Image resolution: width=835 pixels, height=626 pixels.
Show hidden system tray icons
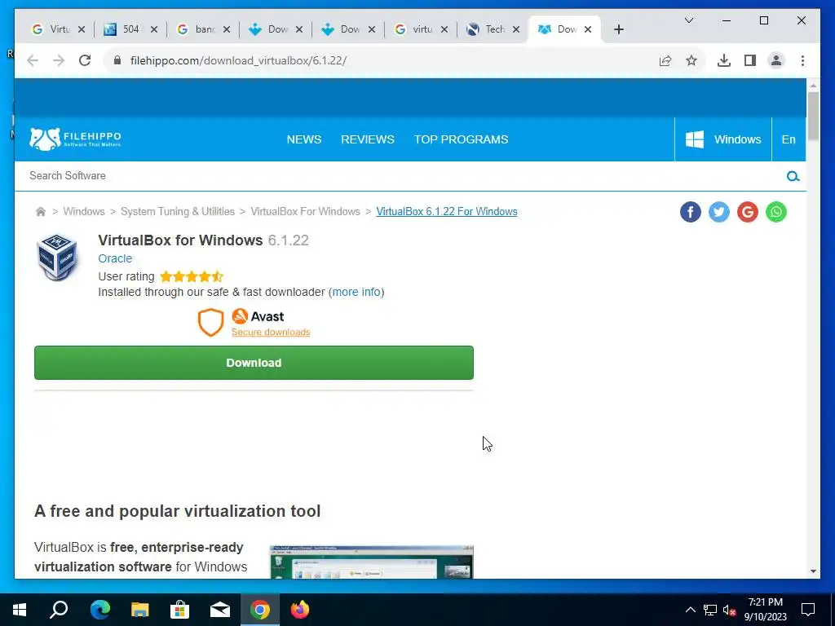[x=690, y=610]
